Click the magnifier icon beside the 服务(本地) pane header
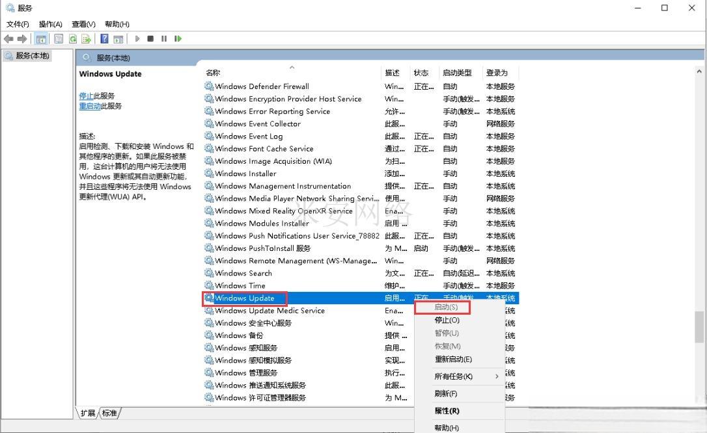707x433 pixels. 87,58
